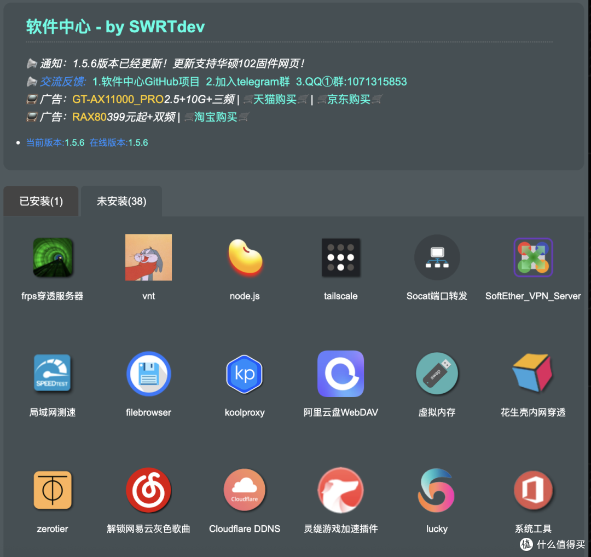Click the 花生壳内网穿透 label
This screenshot has width=591, height=557.
click(x=533, y=412)
